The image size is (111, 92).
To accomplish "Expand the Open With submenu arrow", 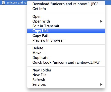I will [x=101, y=21].
